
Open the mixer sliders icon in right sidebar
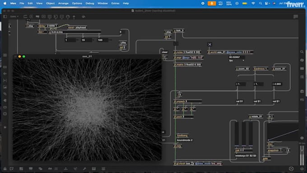click(302, 99)
